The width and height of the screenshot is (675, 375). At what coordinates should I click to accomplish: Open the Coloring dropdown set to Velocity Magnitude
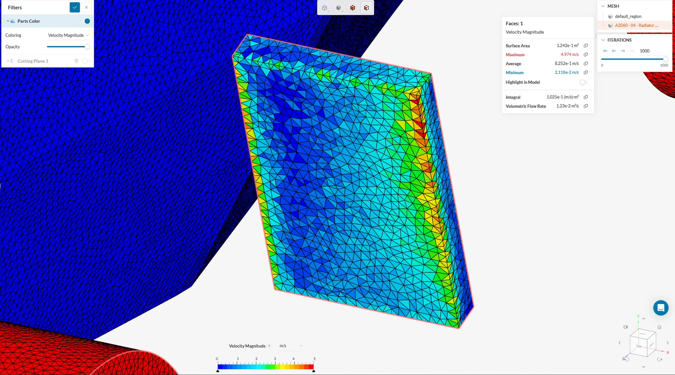click(68, 35)
